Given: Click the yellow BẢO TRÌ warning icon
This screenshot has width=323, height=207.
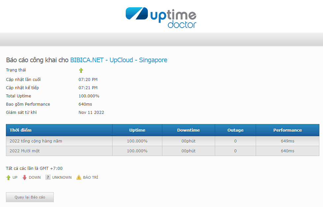Looking at the screenshot, I should [79, 177].
